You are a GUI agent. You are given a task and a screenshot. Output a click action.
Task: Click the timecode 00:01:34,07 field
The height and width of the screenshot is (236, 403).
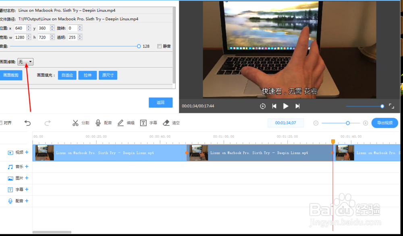(x=286, y=123)
